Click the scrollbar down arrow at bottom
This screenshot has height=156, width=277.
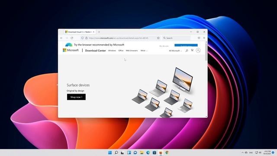[x=206, y=117]
